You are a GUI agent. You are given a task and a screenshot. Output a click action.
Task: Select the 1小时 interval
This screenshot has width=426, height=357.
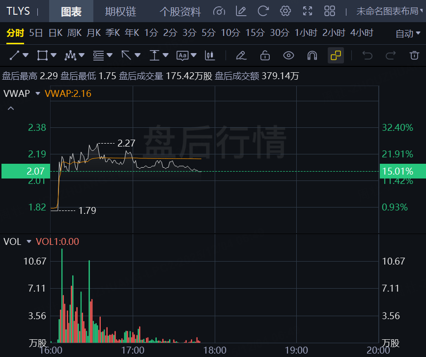[306, 33]
